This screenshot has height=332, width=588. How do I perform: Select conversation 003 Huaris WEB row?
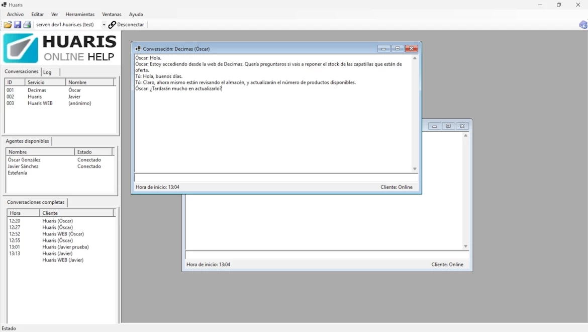(60, 103)
